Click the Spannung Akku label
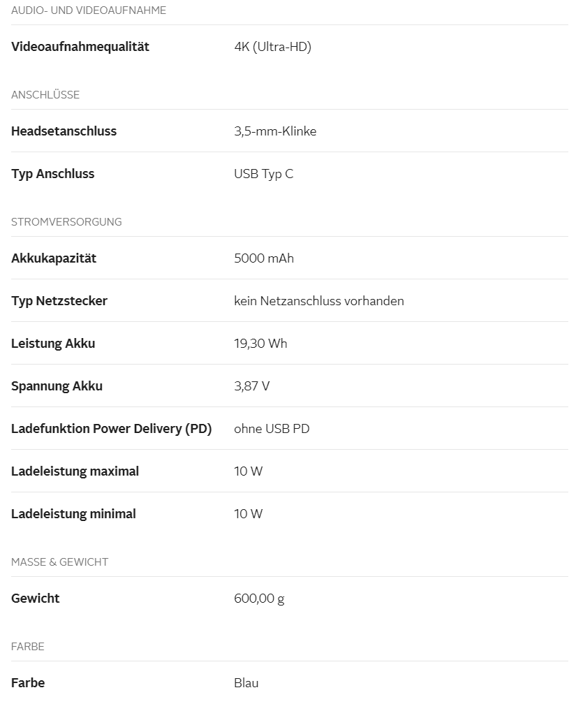This screenshot has height=704, width=576. pos(57,386)
